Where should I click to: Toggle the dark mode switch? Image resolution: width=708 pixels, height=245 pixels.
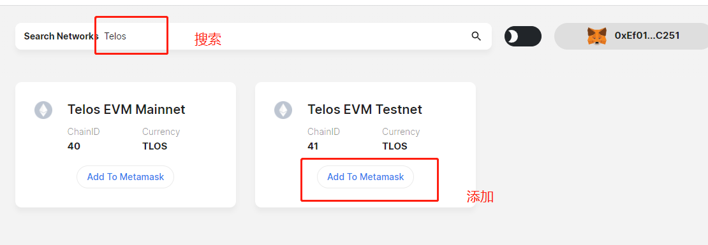click(x=523, y=36)
